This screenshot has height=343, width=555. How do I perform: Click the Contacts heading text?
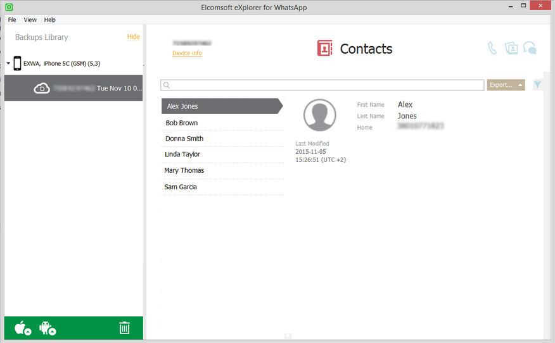click(366, 49)
